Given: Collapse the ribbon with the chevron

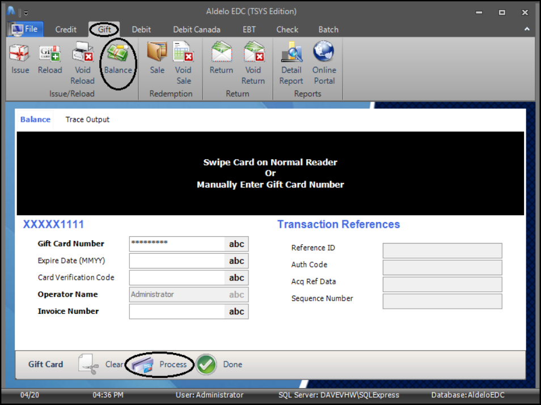Looking at the screenshot, I should tap(527, 29).
